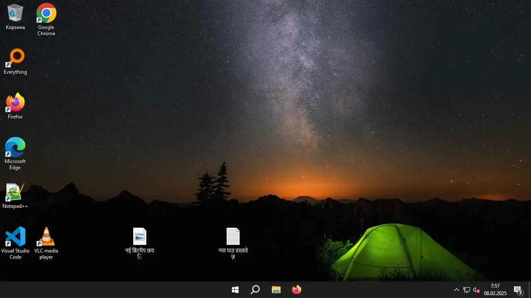This screenshot has height=298, width=531.
Task: Expand hidden system tray icons
Action: pyautogui.click(x=457, y=290)
